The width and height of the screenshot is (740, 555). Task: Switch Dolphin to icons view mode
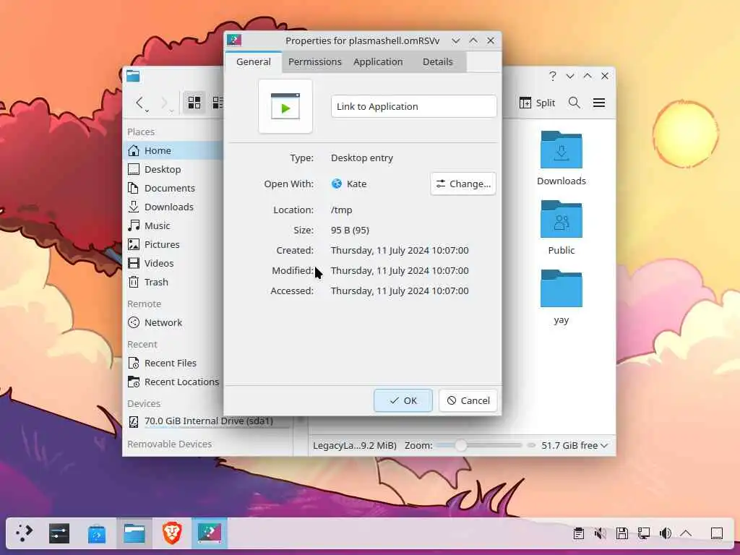tap(194, 103)
